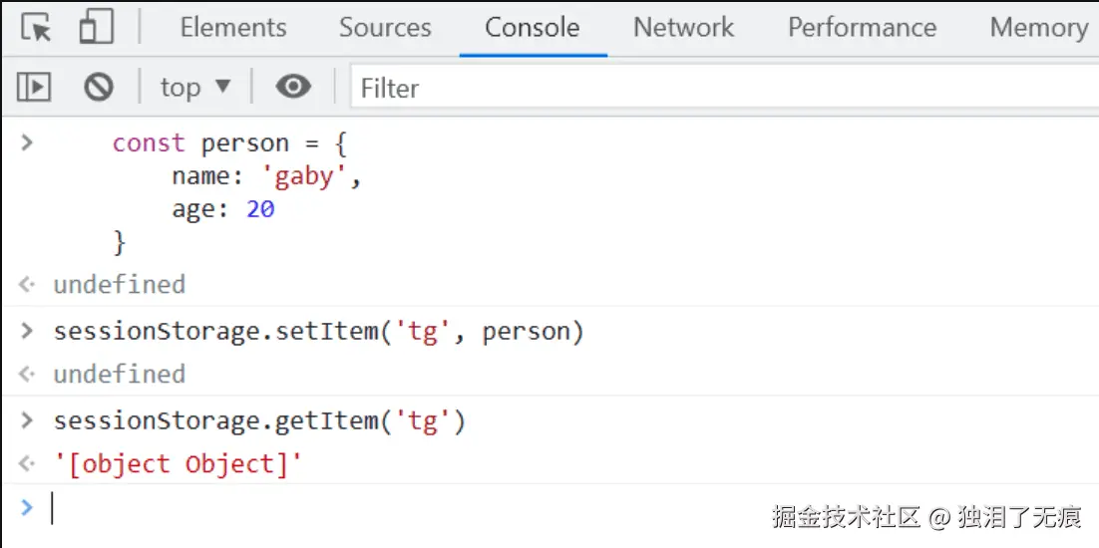Click the '[object Object]' output string

(x=178, y=464)
